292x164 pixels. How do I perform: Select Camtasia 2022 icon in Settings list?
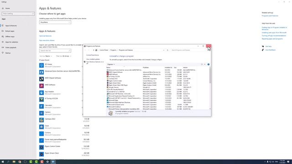pyautogui.click(x=42, y=120)
